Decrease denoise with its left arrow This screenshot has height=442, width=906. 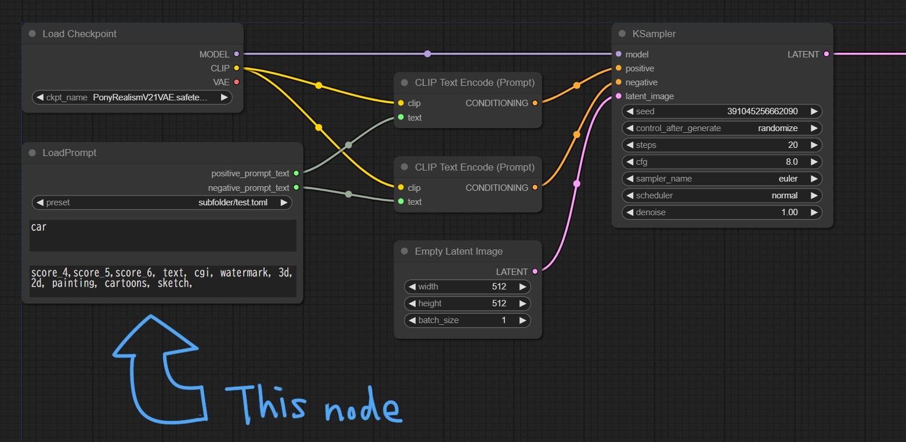click(x=630, y=212)
